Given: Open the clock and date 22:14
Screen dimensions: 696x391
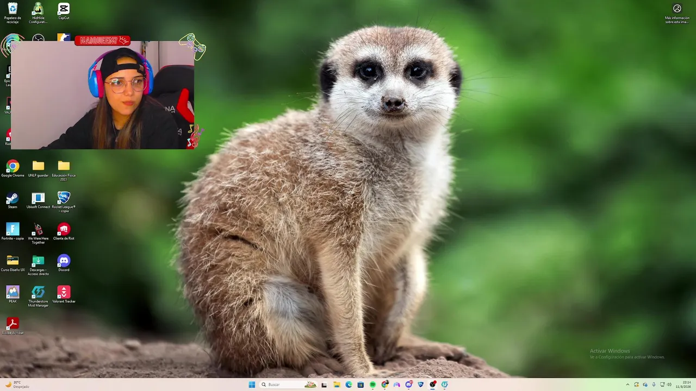Looking at the screenshot, I should tap(683, 384).
